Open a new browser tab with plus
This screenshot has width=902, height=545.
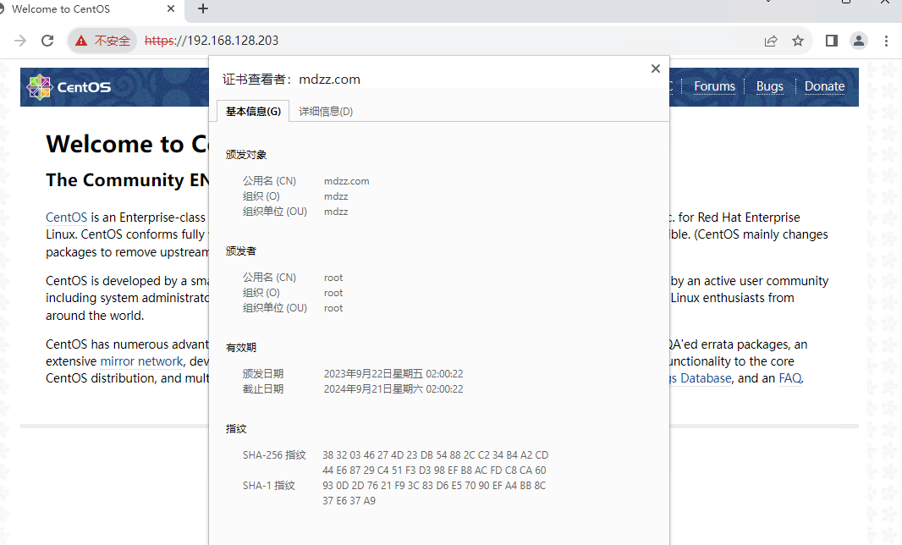click(x=202, y=8)
